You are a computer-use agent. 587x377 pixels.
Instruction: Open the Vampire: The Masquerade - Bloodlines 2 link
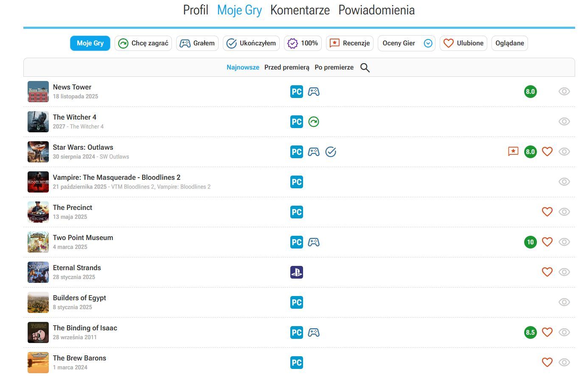click(x=116, y=177)
